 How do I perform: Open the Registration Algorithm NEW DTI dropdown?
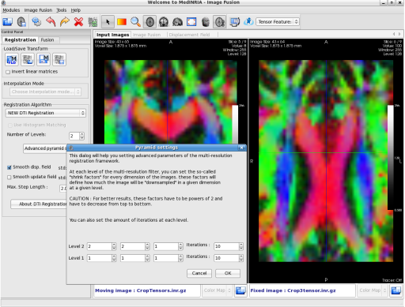[x=46, y=113]
